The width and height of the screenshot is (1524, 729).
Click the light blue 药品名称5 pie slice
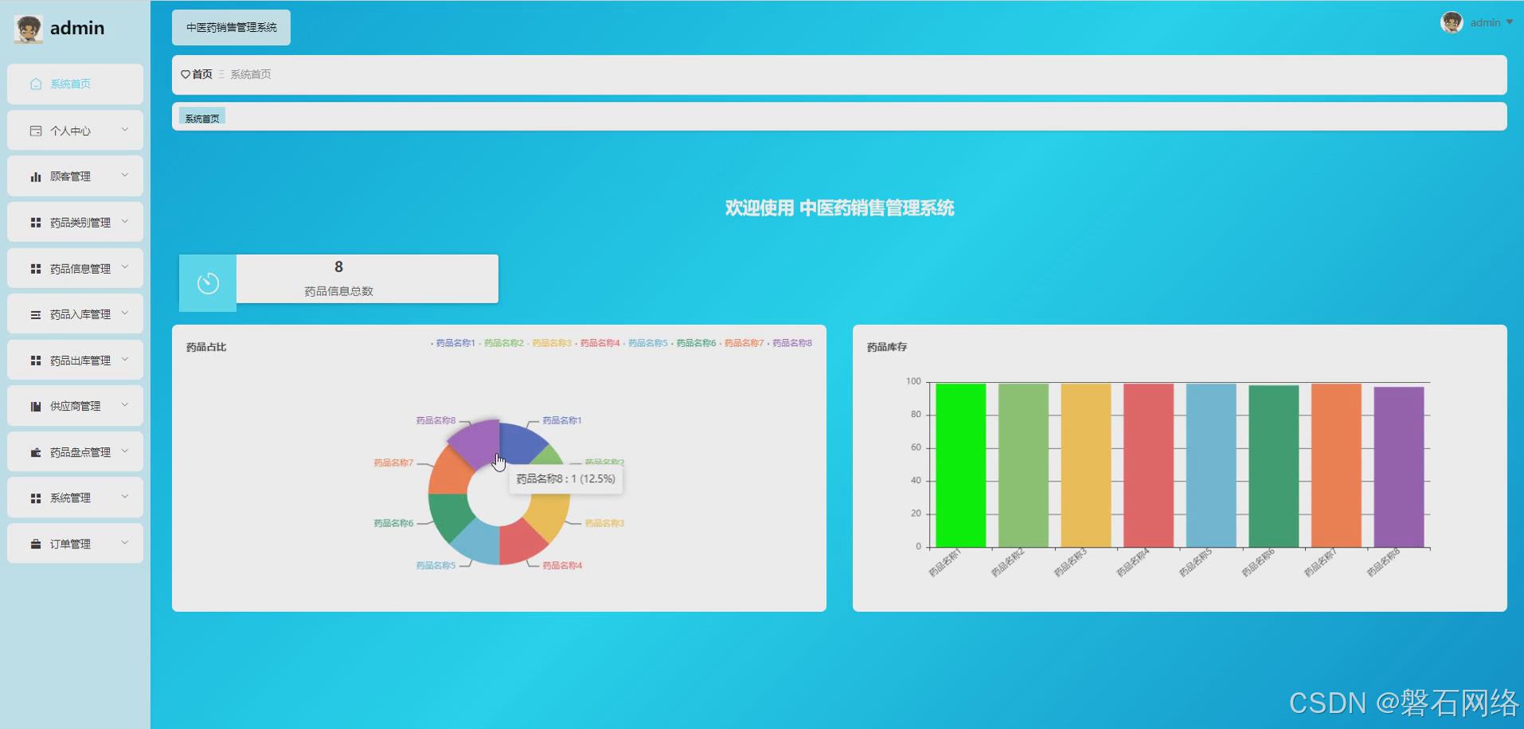(476, 543)
